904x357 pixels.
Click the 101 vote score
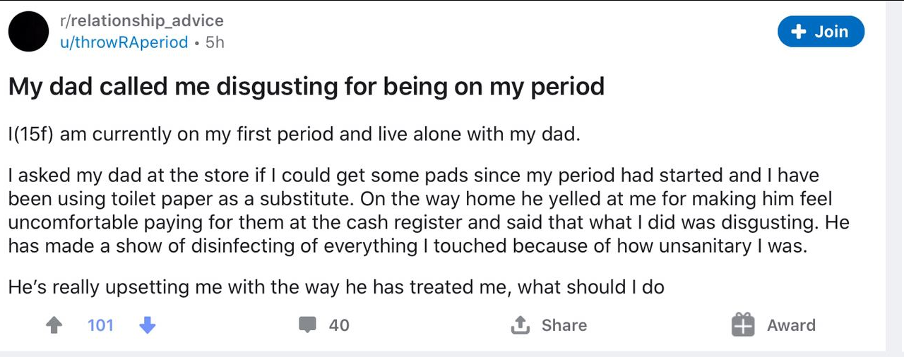coord(100,325)
